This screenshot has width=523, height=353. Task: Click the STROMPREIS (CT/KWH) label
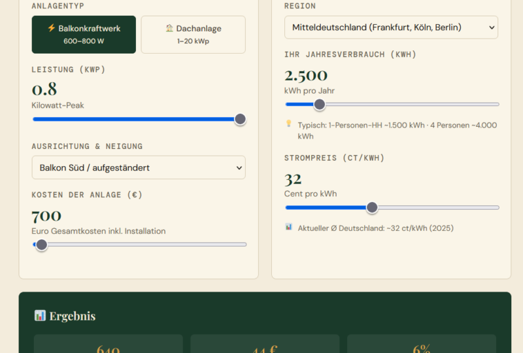tap(334, 158)
